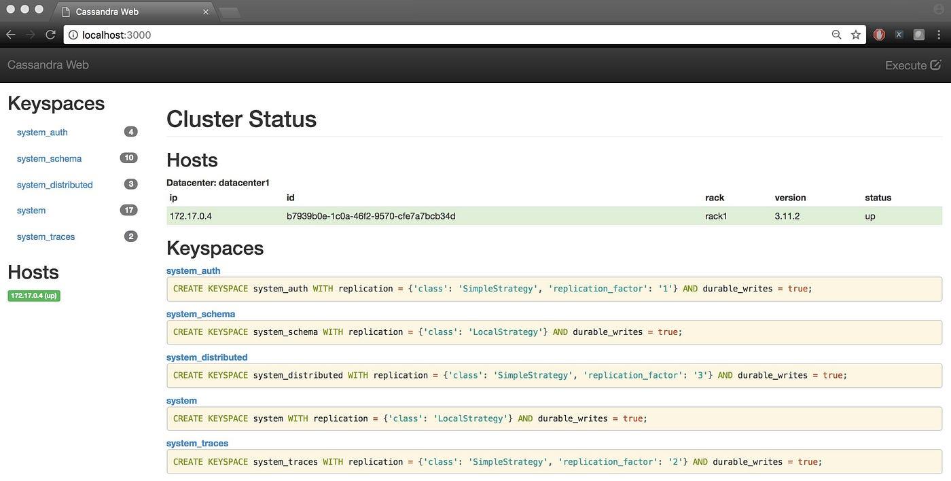Open a new browser tab
951x481 pixels.
230,12
